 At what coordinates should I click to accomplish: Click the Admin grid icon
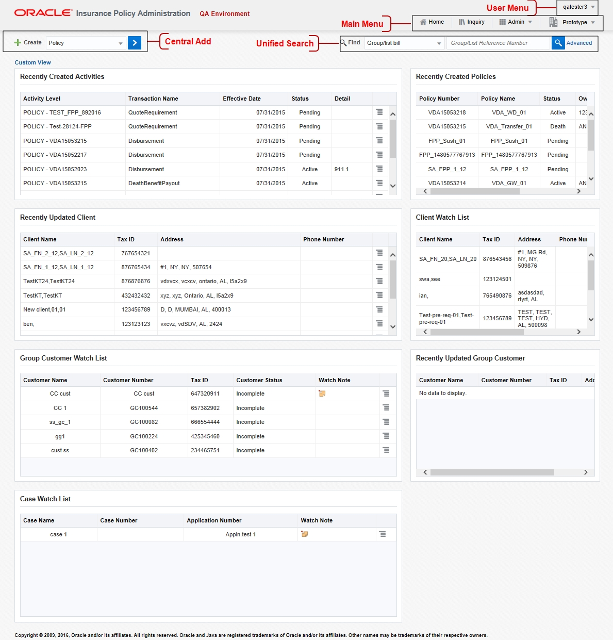(502, 22)
